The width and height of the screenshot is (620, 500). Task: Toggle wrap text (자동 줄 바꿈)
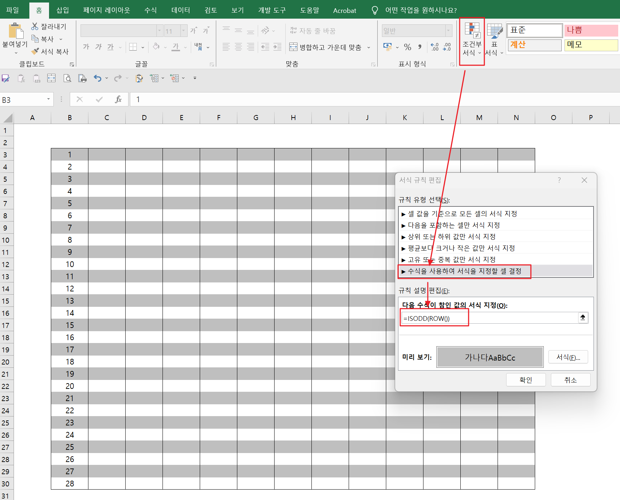313,31
